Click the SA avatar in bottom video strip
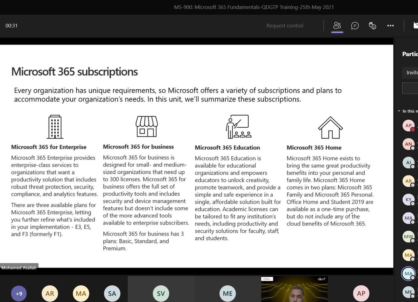Image resolution: width=418 pixels, height=302 pixels. click(x=112, y=293)
